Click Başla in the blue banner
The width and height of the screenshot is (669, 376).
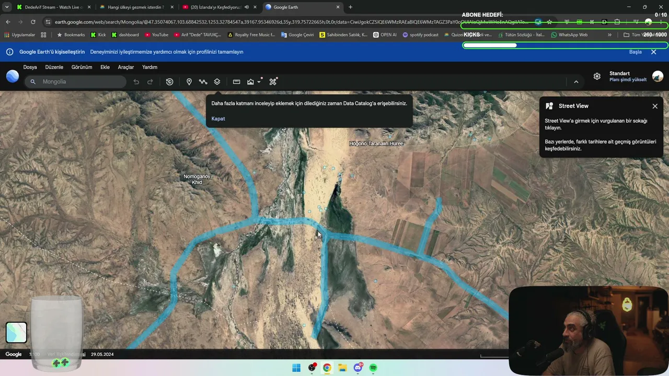pyautogui.click(x=635, y=52)
